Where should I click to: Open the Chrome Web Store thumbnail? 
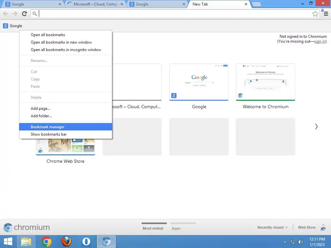point(65,147)
